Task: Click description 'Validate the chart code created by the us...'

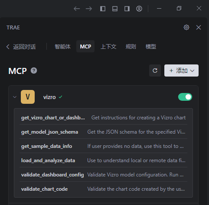Action: click(x=136, y=189)
